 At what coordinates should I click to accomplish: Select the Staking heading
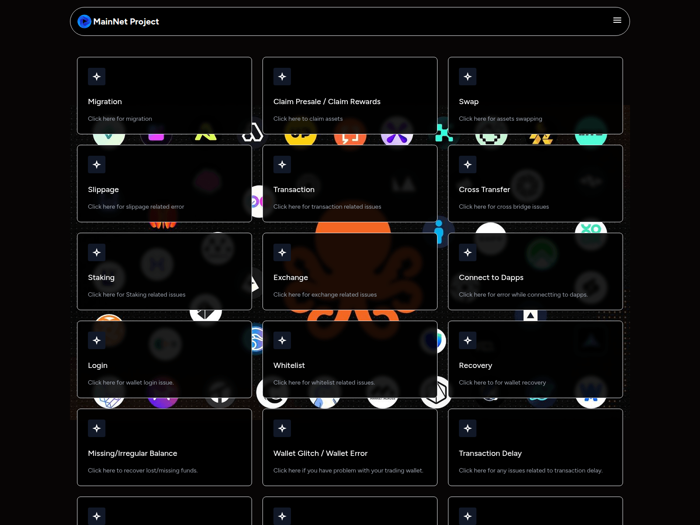point(101,277)
